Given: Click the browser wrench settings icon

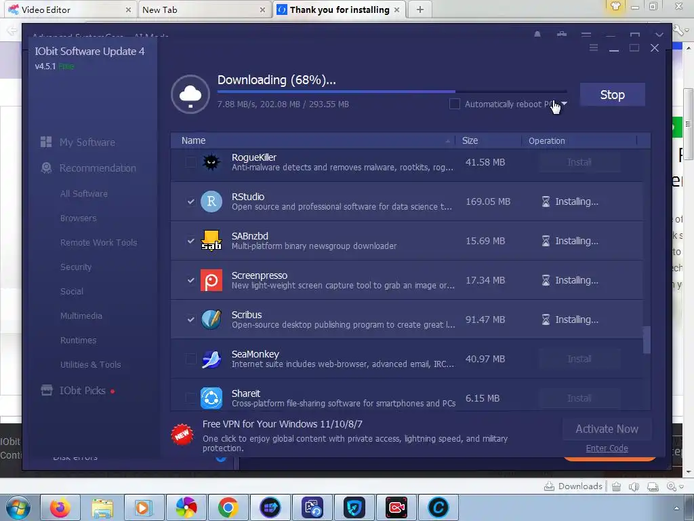Looking at the screenshot, I should [x=678, y=31].
